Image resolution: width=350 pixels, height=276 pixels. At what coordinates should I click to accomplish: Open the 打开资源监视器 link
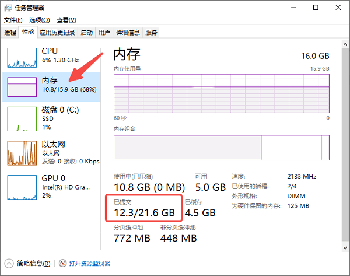(x=89, y=264)
